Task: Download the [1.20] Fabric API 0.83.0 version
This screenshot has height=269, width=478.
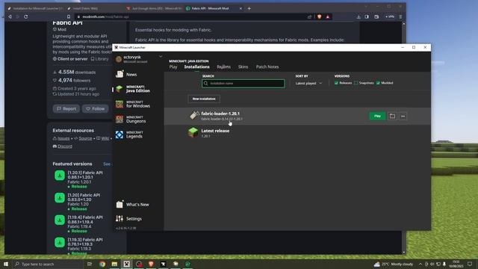Action: pyautogui.click(x=60, y=197)
